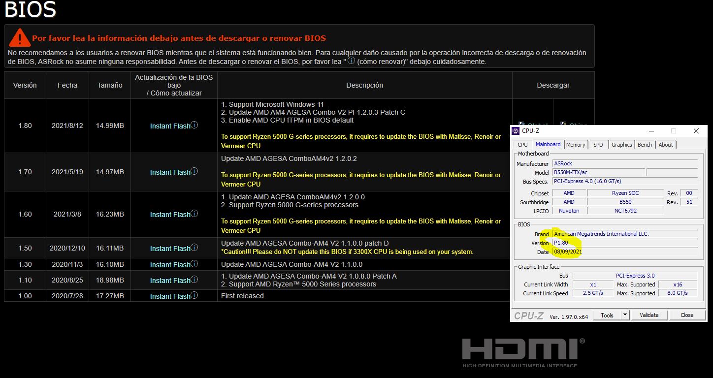Viewport: 713px width, 378px height.
Task: Click the 'First released.' description text
Action: (x=243, y=296)
